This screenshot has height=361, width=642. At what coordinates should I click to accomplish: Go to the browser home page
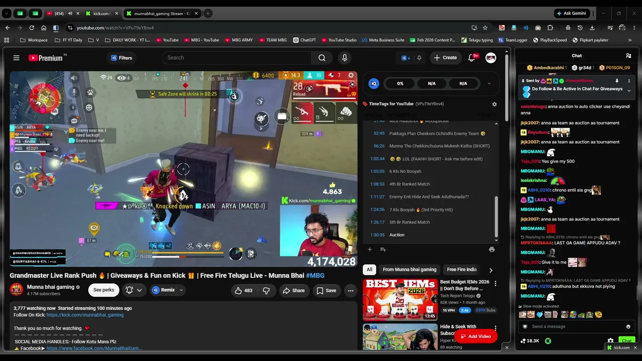point(44,28)
